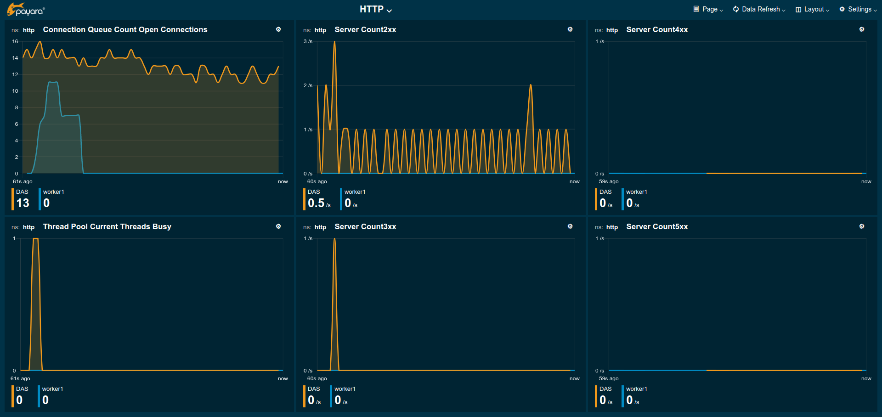Open the Settings menu
The width and height of the screenshot is (882, 417).
pos(858,9)
